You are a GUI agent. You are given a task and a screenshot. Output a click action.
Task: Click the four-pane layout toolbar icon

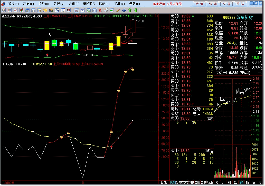(x=94, y=10)
